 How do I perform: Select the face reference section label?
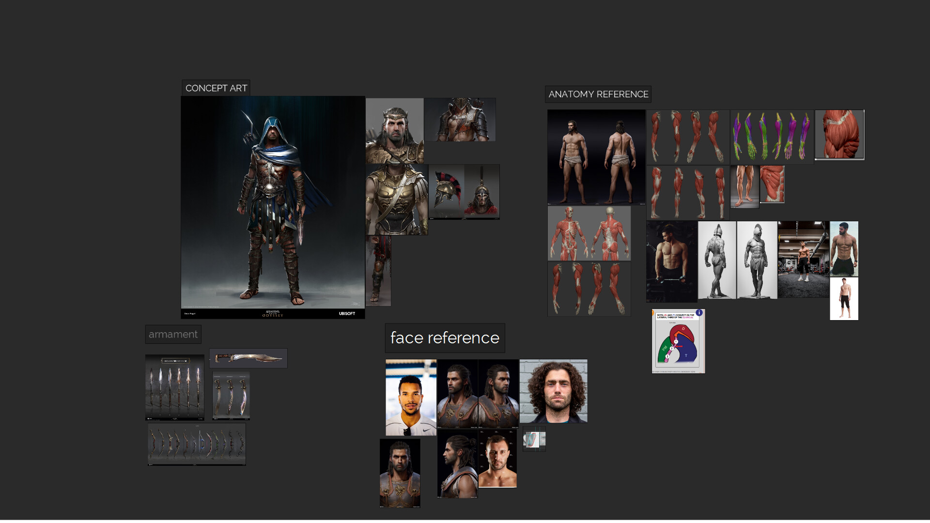[445, 338]
